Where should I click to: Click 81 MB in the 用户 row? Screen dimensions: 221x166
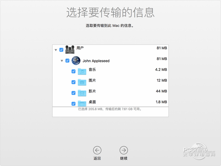point(162,48)
